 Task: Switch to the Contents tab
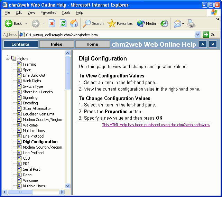(20, 44)
